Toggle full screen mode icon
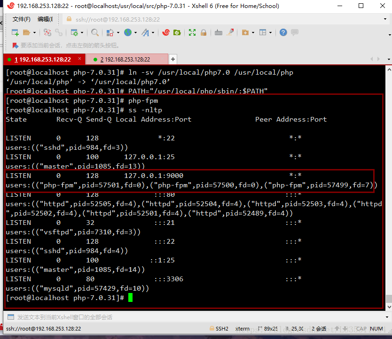 coord(192,32)
